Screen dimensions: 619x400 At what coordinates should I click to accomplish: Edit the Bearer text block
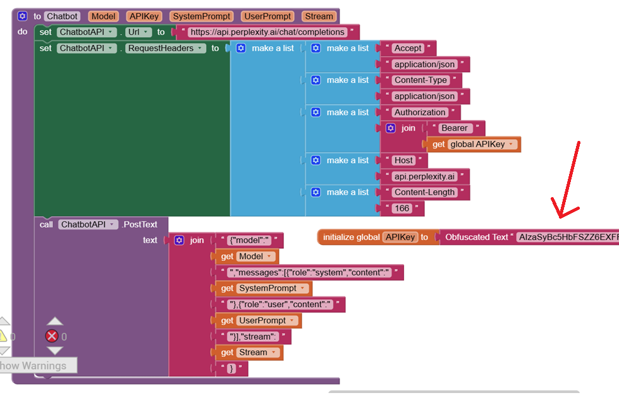[x=455, y=128]
